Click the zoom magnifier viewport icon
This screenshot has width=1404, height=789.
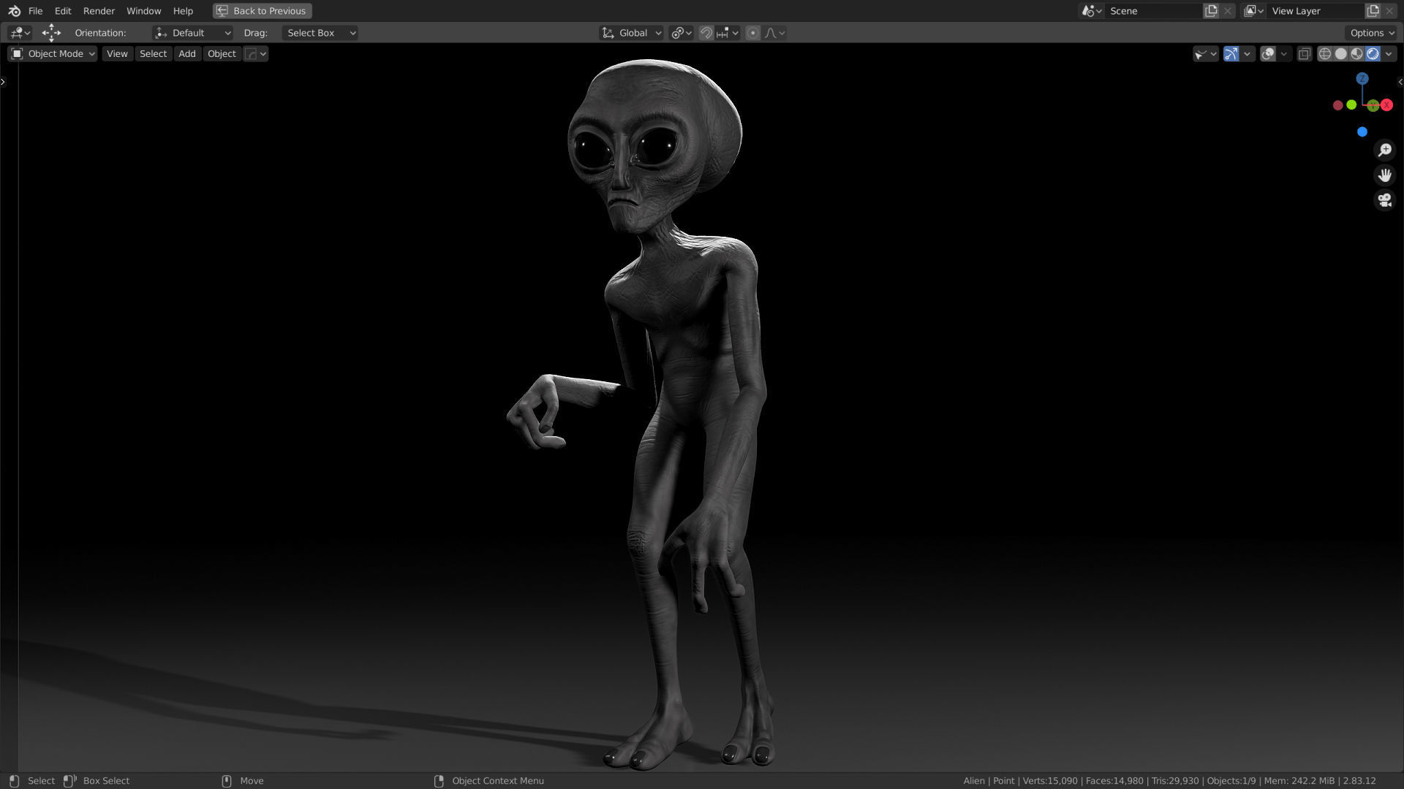(1384, 150)
